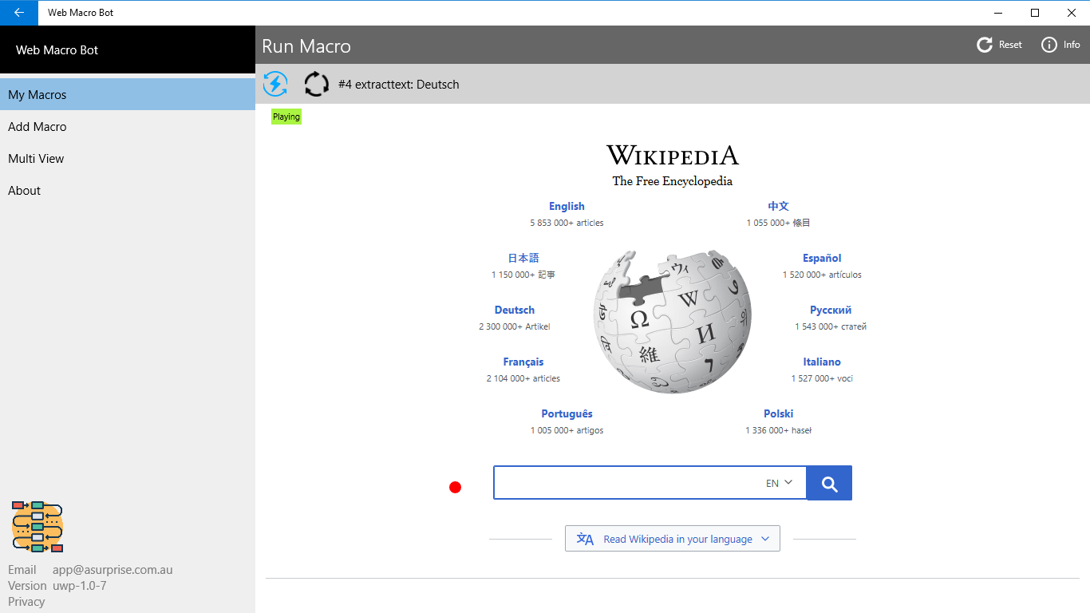Open the Español Wikipedia link
This screenshot has width=1090, height=613.
tap(822, 258)
